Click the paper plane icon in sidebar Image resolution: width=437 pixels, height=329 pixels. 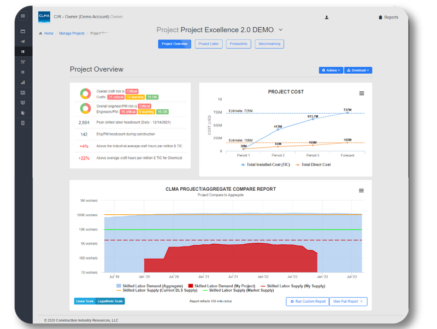tap(22, 42)
